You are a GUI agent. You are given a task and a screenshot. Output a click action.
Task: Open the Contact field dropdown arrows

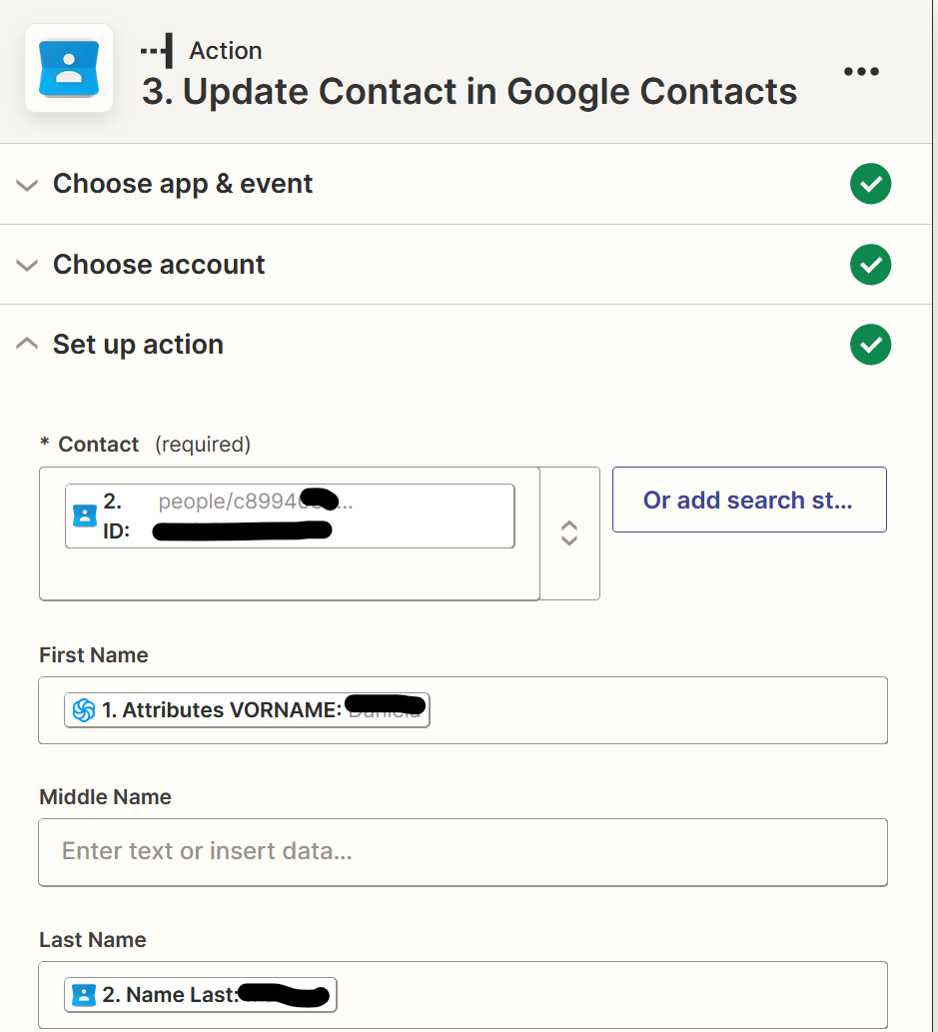569,533
